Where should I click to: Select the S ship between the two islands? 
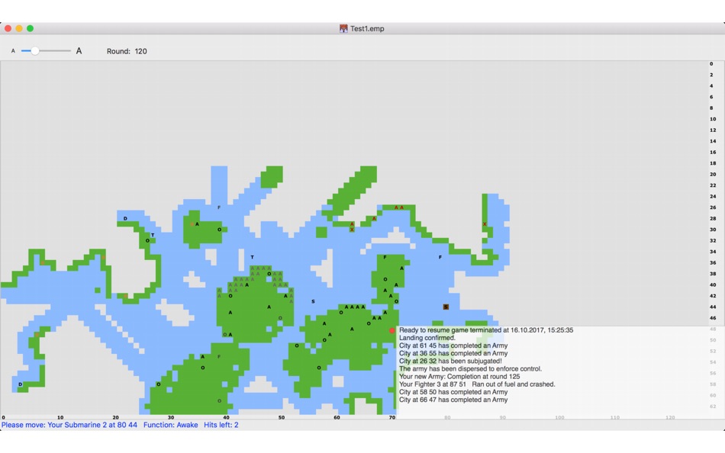[x=313, y=301]
